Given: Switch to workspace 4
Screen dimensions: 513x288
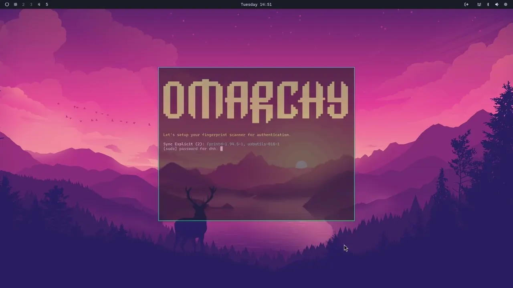Looking at the screenshot, I should click(39, 4).
